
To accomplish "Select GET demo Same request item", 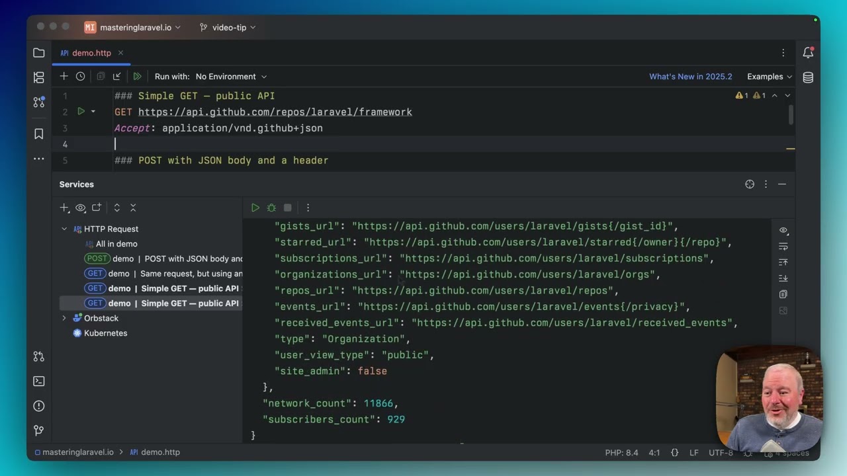I will pyautogui.click(x=163, y=274).
